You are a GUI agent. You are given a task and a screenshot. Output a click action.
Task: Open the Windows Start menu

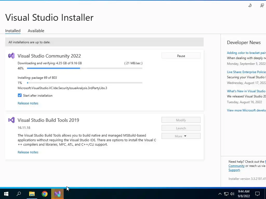pyautogui.click(x=6, y=194)
